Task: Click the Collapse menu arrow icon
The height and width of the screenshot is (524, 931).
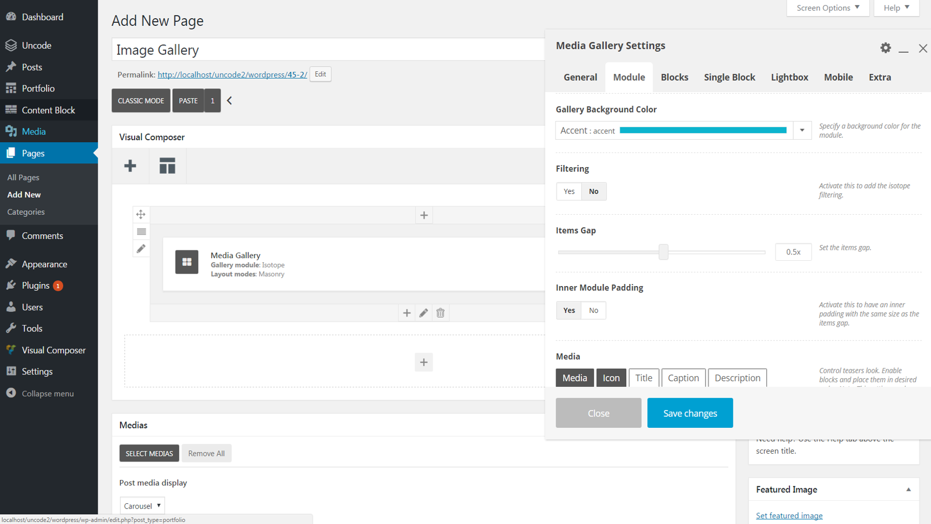Action: [11, 393]
